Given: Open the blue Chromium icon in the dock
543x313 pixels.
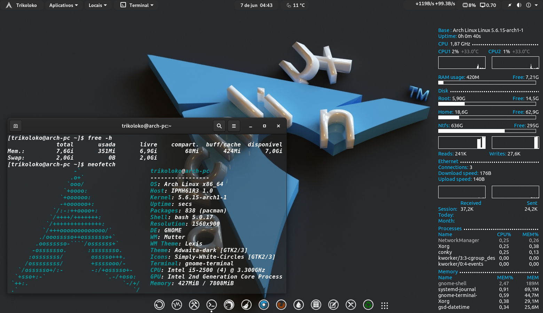Looking at the screenshot, I should 264,305.
